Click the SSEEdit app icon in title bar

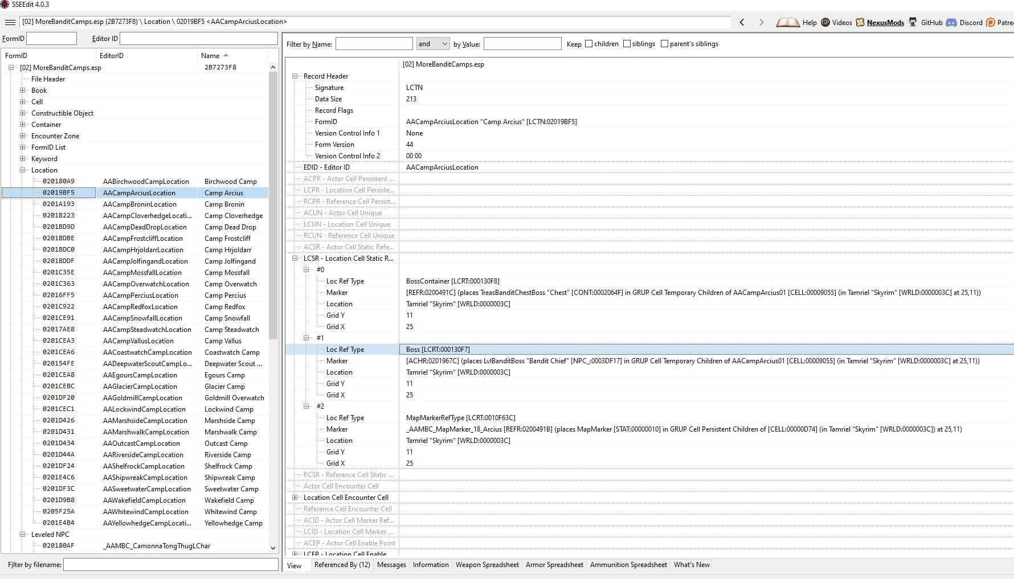5,4
